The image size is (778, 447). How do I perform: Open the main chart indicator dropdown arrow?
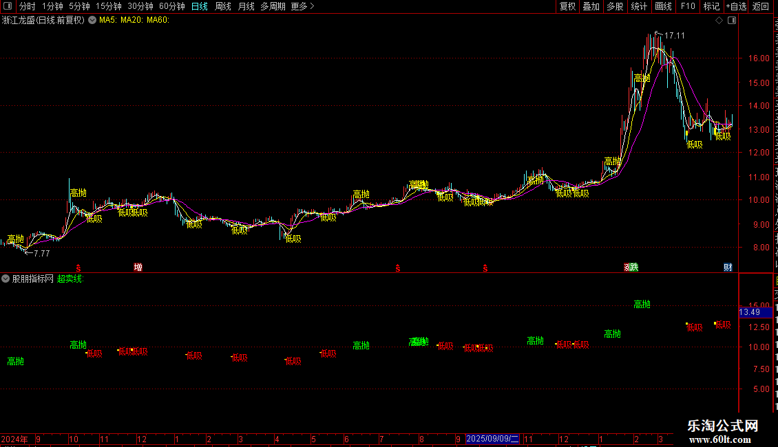[x=92, y=20]
